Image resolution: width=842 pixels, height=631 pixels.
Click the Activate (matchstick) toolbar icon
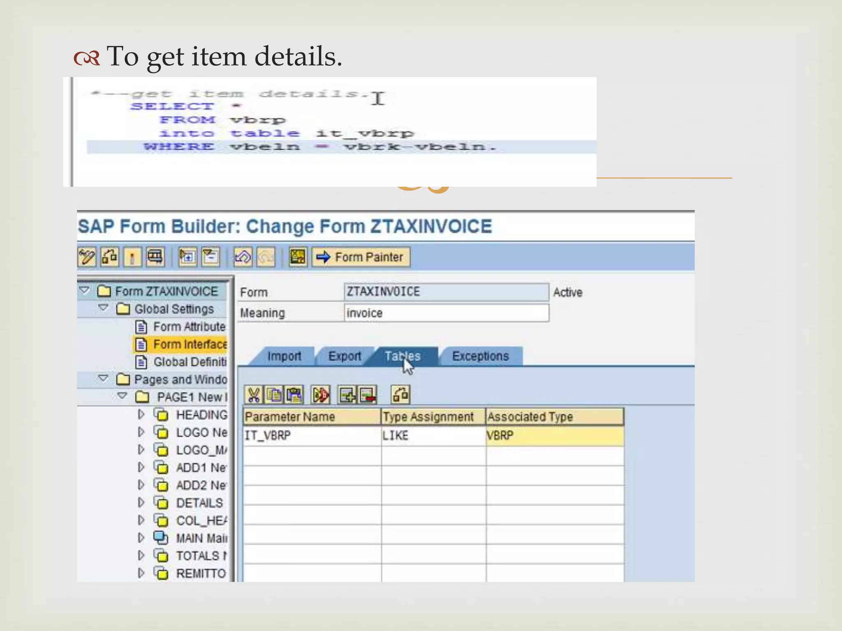pyautogui.click(x=132, y=258)
